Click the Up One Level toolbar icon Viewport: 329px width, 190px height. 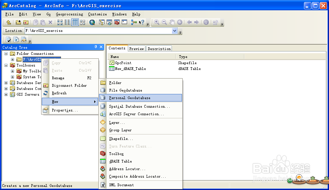point(9,22)
